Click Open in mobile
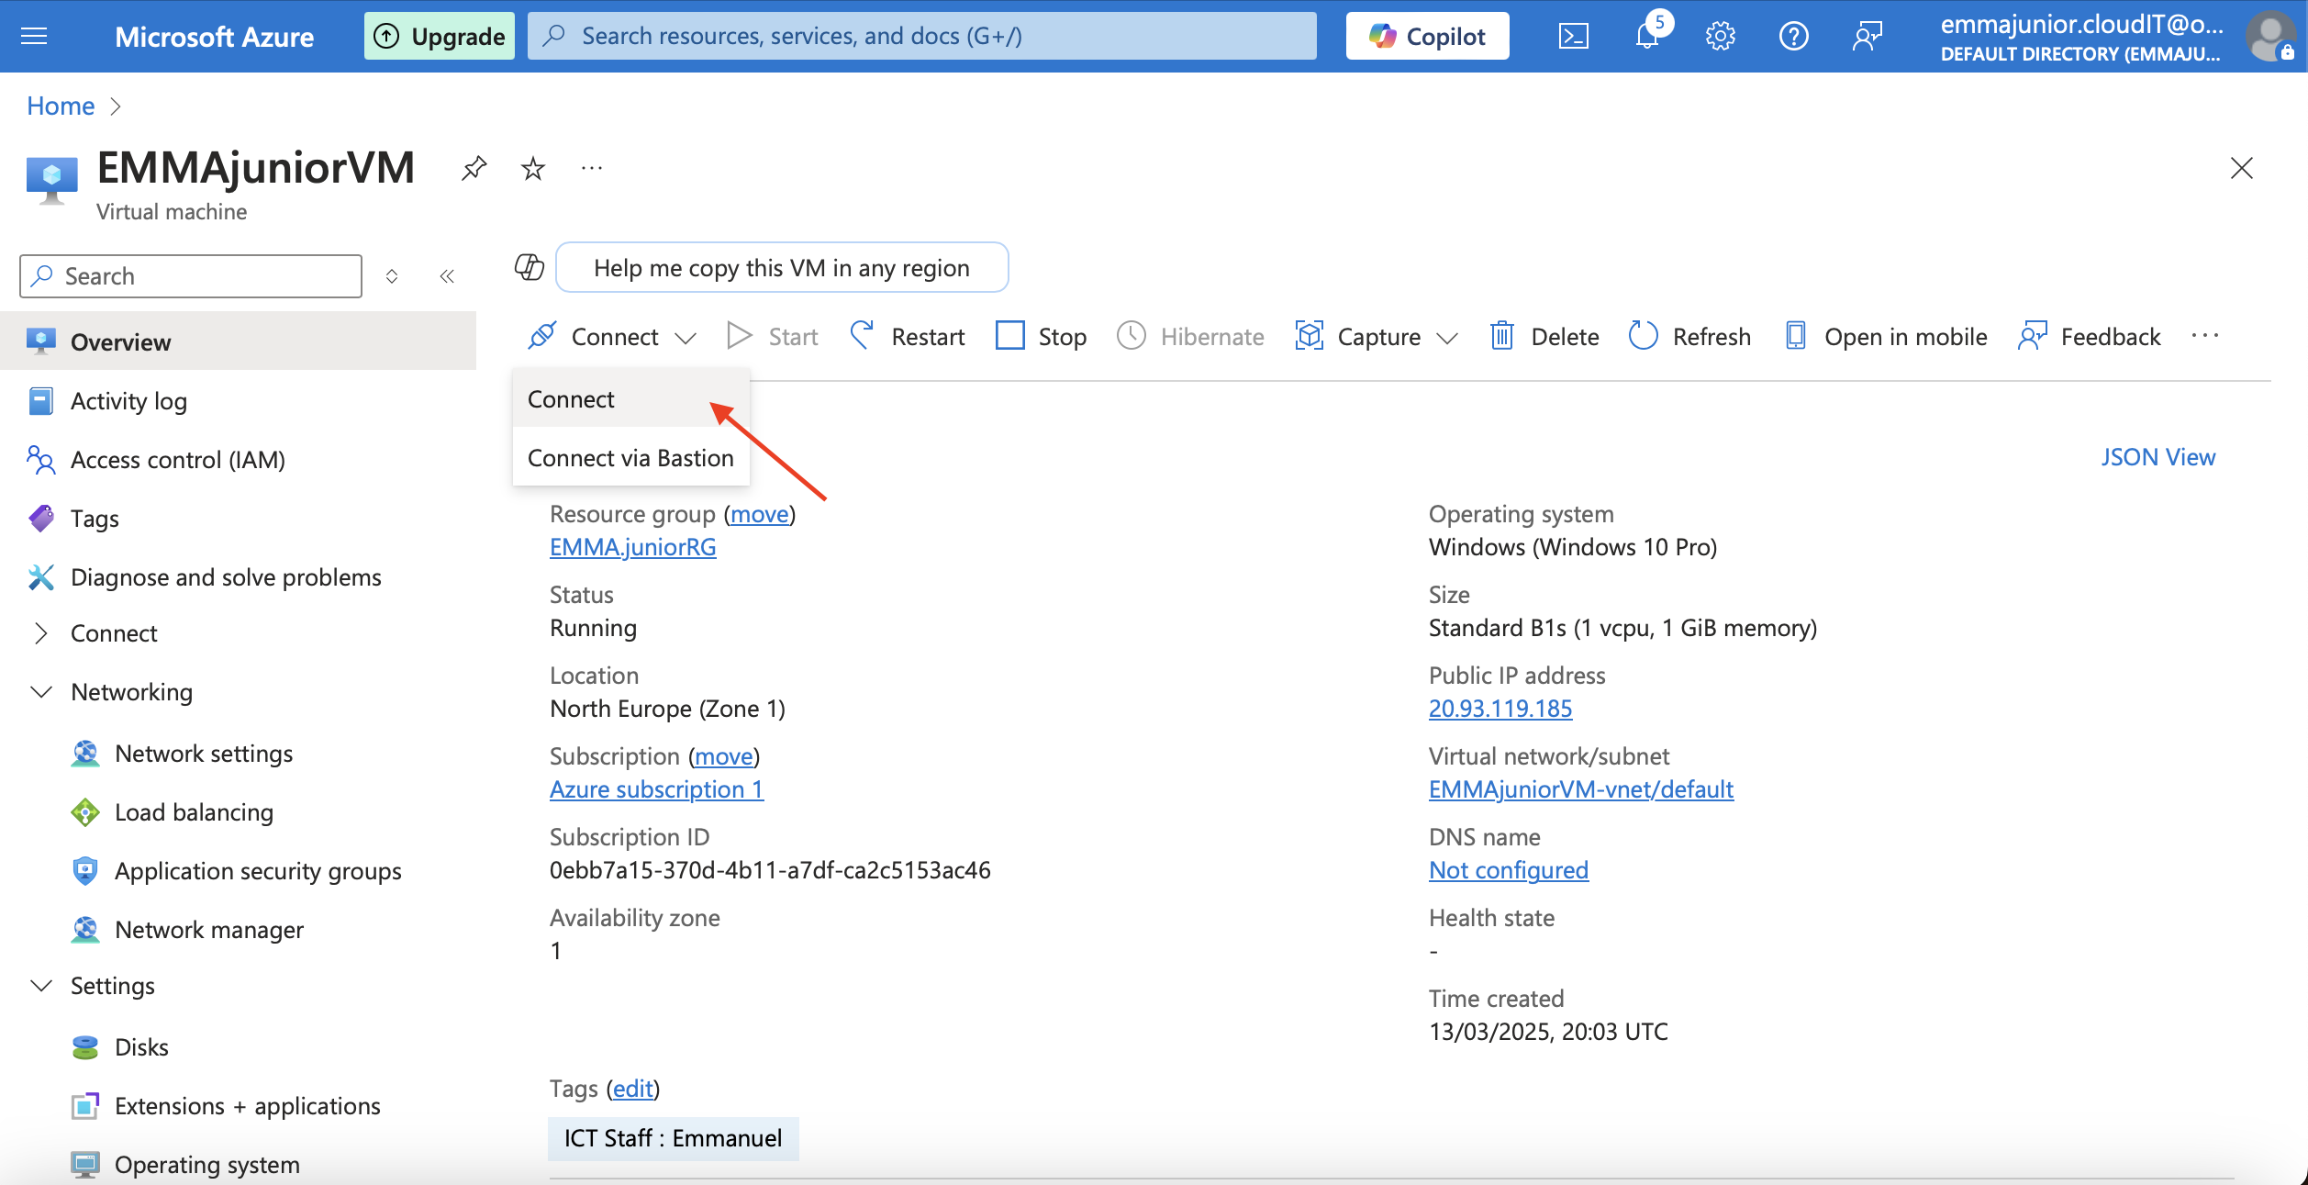The height and width of the screenshot is (1185, 2308). [x=1886, y=336]
